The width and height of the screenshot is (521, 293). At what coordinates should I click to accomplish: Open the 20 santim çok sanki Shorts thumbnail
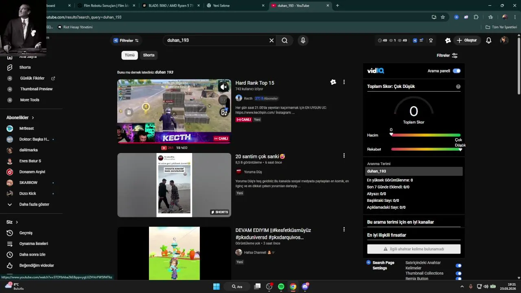pos(174,185)
